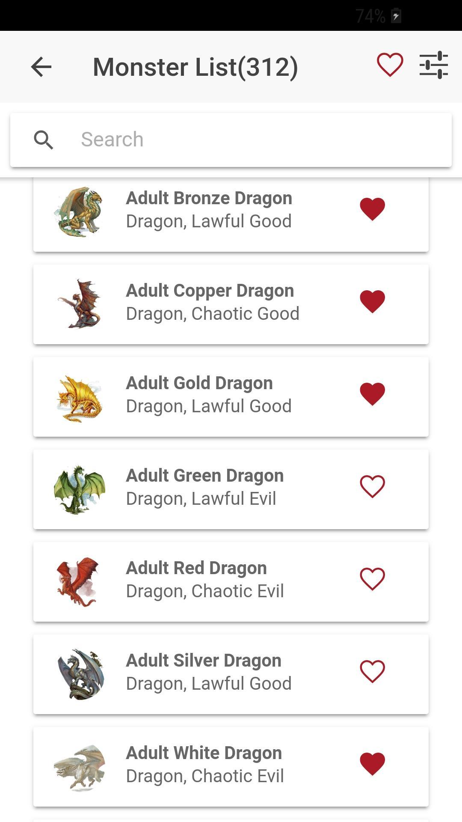
Task: Tap the Adult Copper Dragon image
Action: (79, 304)
